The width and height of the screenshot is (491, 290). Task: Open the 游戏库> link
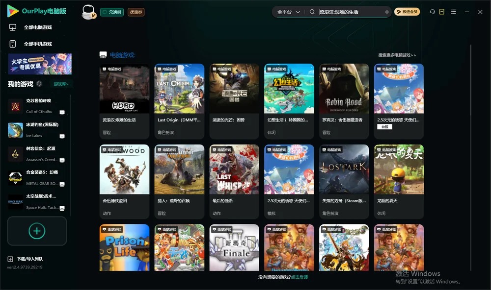pos(61,84)
